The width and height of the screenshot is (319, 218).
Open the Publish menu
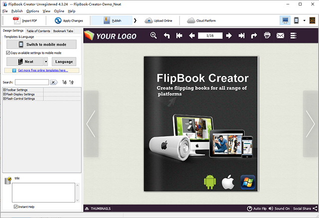(x=17, y=11)
